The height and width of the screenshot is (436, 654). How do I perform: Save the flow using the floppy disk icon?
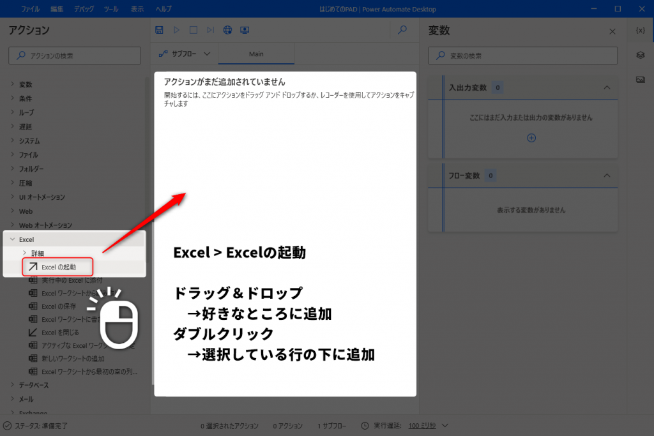coord(159,30)
